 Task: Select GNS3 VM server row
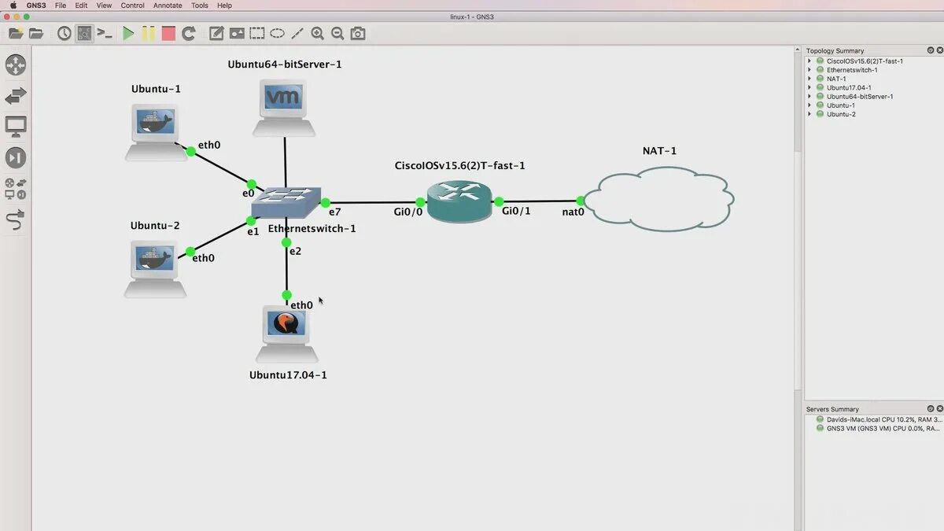878,429
